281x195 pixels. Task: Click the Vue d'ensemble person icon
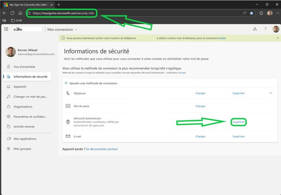click(8, 67)
